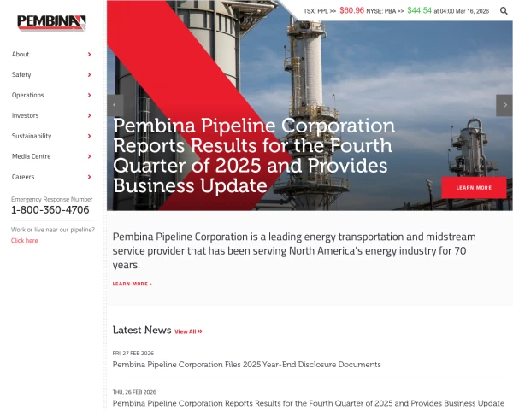Follow LEARN MORE link under company description

(133, 284)
